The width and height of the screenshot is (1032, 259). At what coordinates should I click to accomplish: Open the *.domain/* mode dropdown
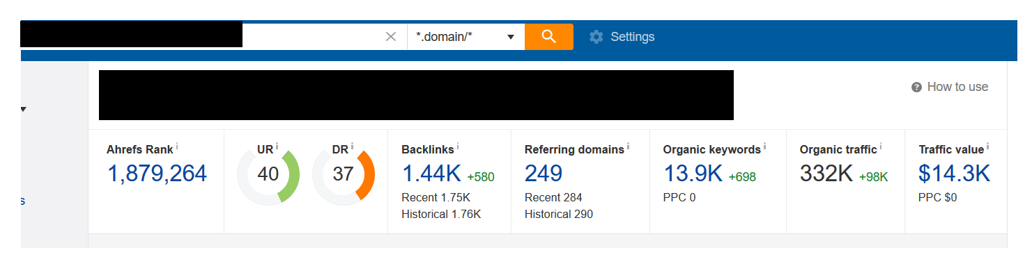pyautogui.click(x=465, y=37)
